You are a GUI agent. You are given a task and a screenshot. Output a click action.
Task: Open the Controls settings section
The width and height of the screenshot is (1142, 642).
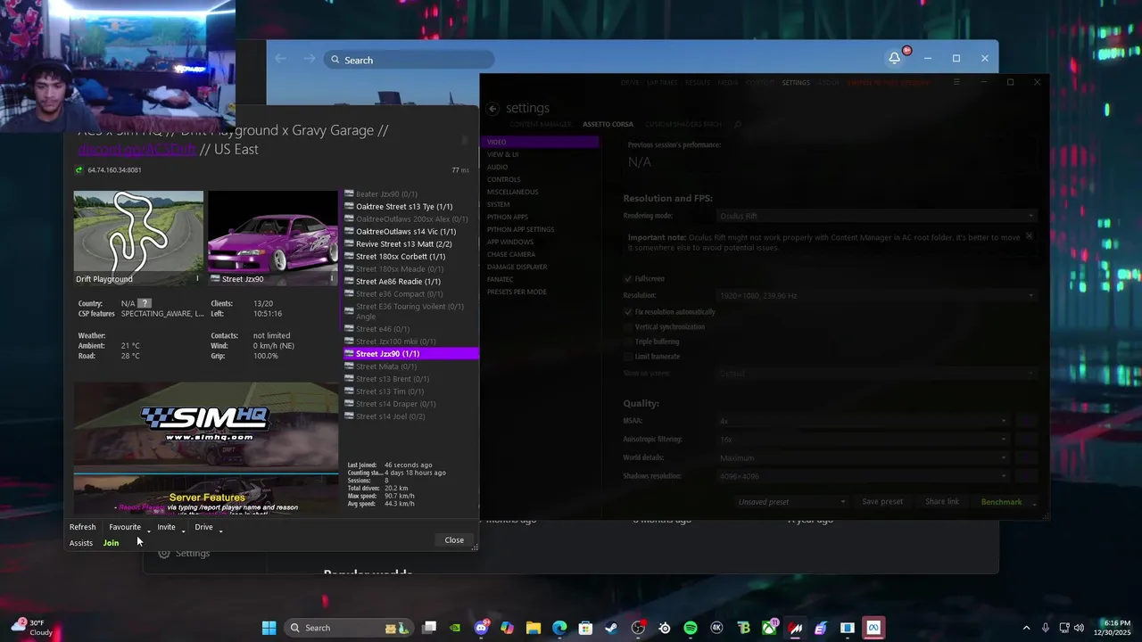pos(504,179)
